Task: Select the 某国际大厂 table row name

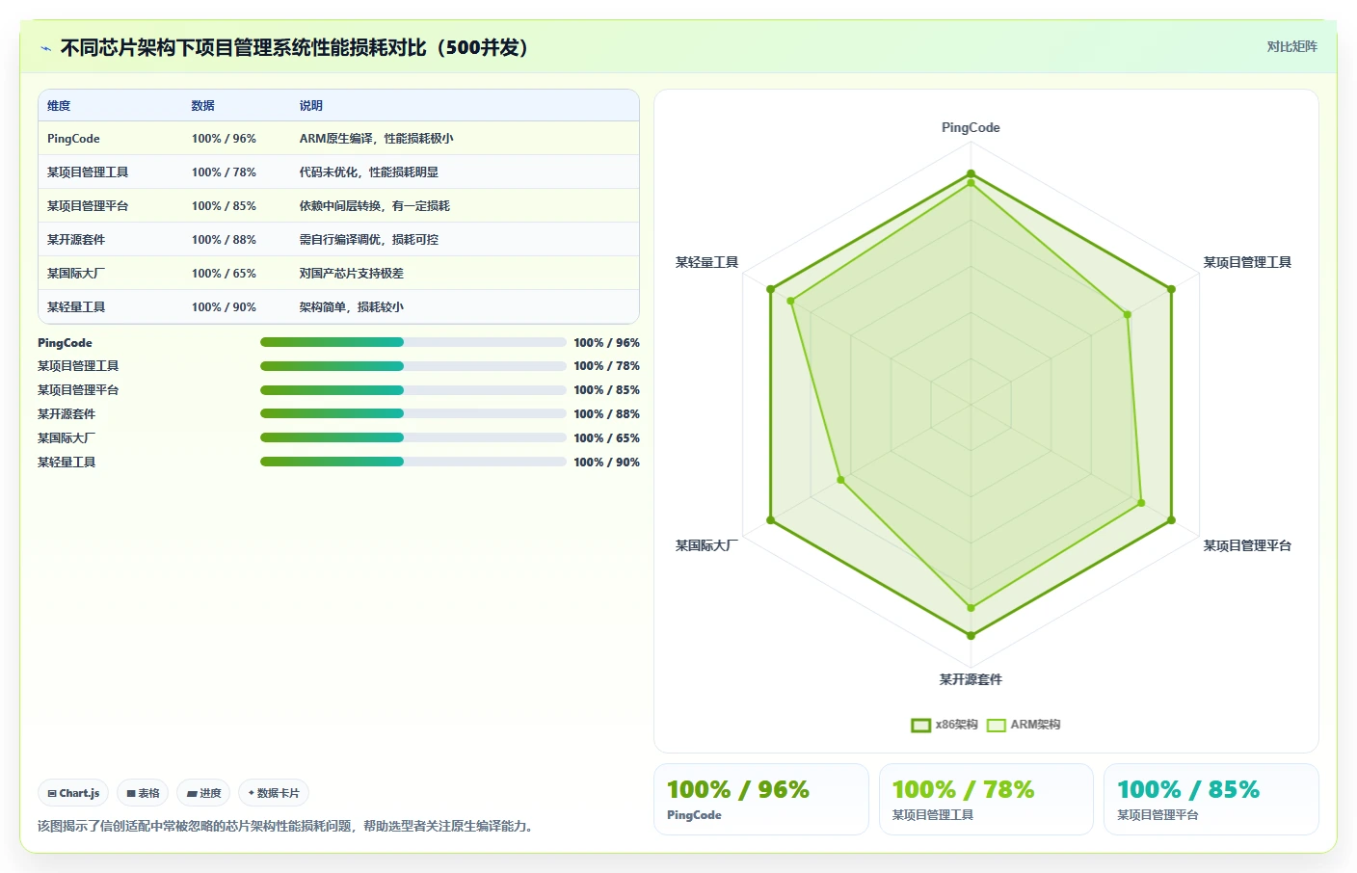Action: click(76, 274)
